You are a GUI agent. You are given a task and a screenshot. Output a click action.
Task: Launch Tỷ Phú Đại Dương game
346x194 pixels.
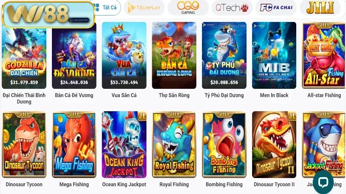click(x=224, y=55)
